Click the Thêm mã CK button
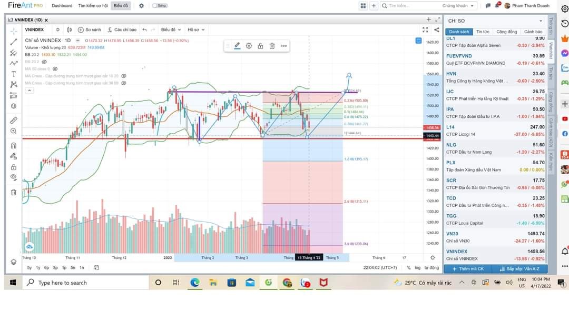Image resolution: width=569 pixels, height=320 pixels. coord(468,269)
